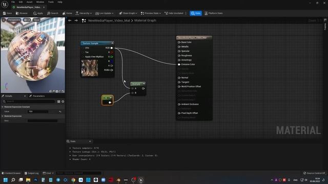Click the Texture Sample preview thumbnail

pyautogui.click(x=90, y=68)
